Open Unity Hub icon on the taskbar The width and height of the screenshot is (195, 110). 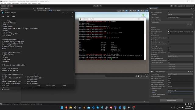pos(75,108)
